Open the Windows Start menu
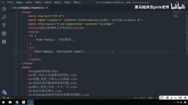This screenshot has height=105, width=188. tap(3, 102)
